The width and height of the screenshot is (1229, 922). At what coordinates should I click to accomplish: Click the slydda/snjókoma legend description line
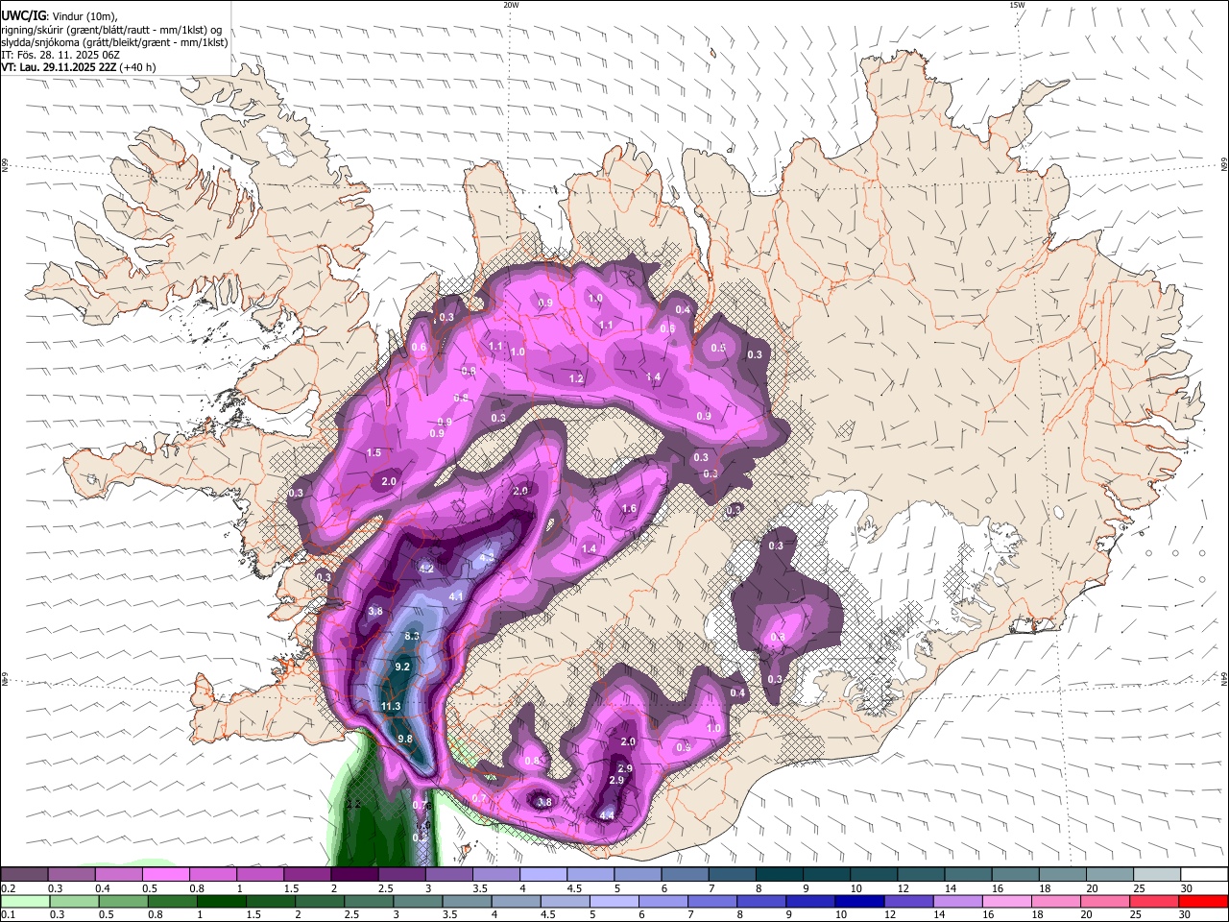click(114, 42)
